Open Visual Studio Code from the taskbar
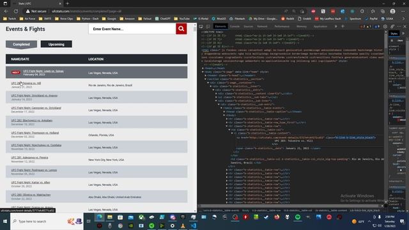Image resolution: width=409 pixels, height=230 pixels. tap(193, 226)
